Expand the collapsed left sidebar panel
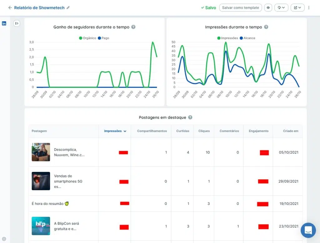320x243 pixels. [x=17, y=23]
